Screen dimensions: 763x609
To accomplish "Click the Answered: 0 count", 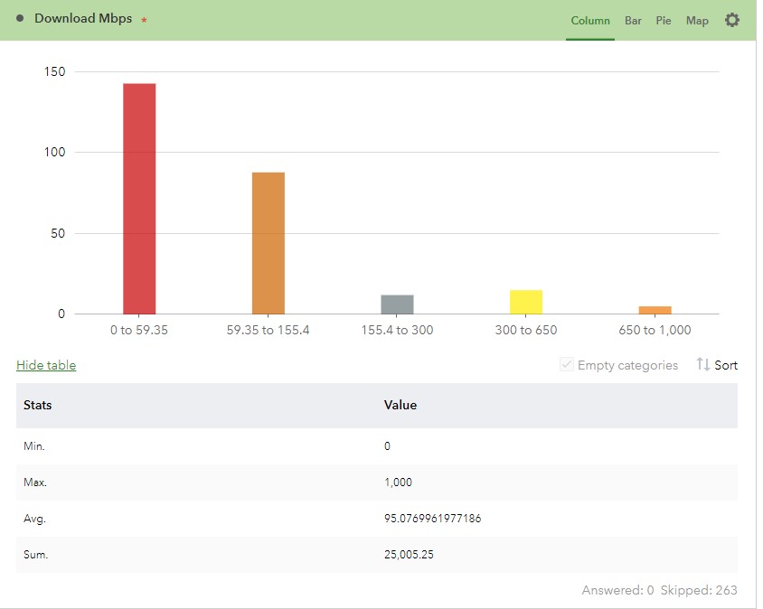I will pos(618,590).
